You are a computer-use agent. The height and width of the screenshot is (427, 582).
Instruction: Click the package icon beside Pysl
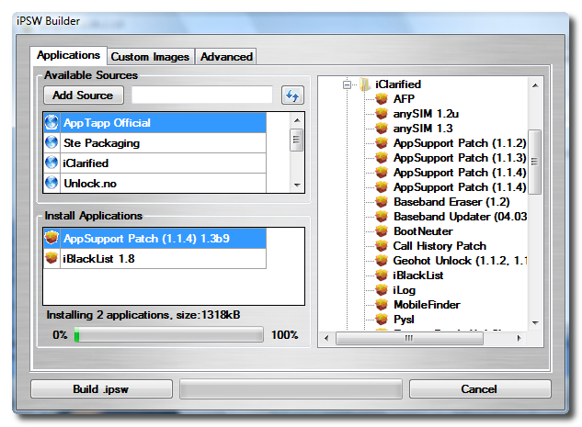coord(382,320)
